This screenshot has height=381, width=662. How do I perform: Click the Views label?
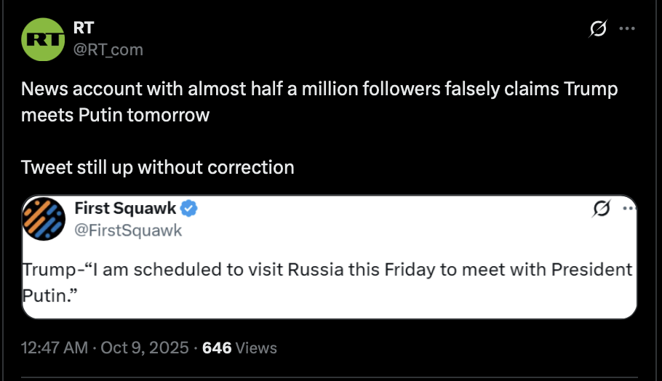click(x=257, y=348)
